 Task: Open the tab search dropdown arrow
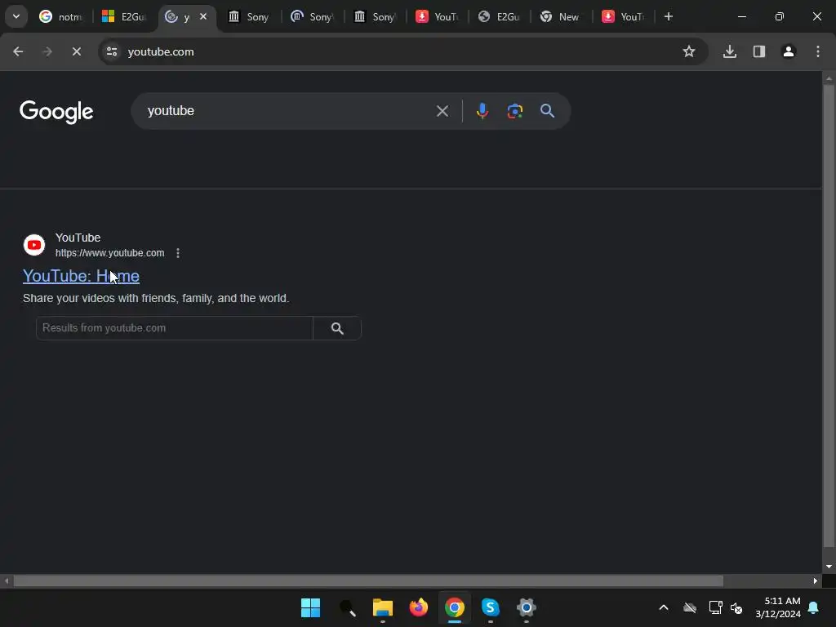coord(16,16)
